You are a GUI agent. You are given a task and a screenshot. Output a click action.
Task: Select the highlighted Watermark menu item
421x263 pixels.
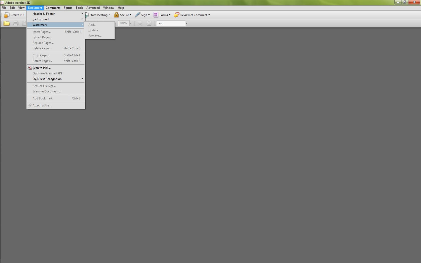point(56,25)
